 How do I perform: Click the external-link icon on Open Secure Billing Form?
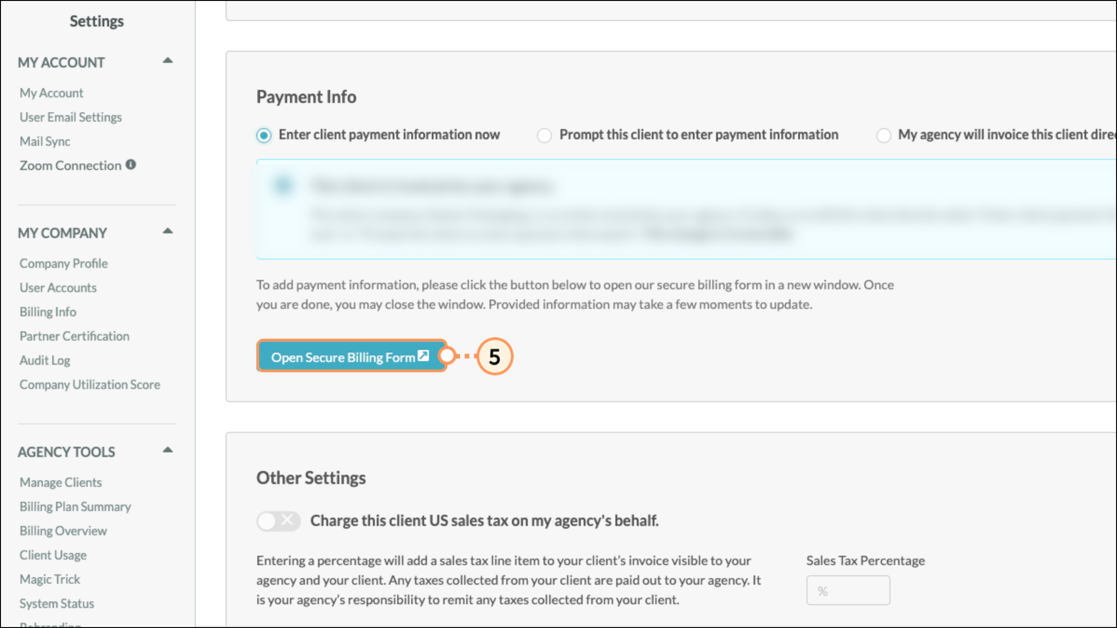[x=423, y=356]
